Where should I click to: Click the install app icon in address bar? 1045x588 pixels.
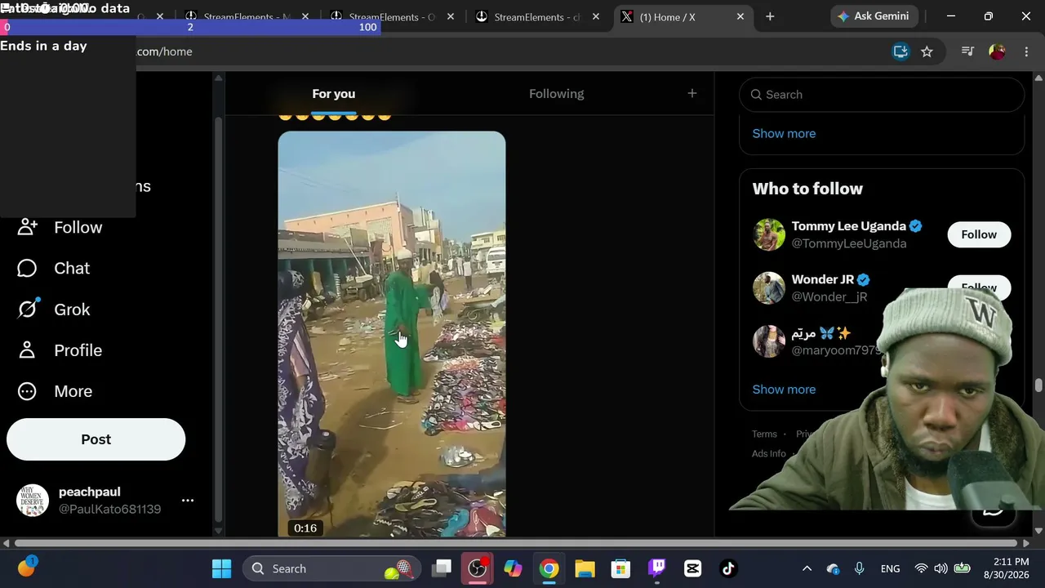pyautogui.click(x=900, y=51)
